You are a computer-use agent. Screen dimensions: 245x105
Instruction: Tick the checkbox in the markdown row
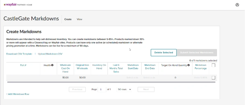[x=213, y=78]
